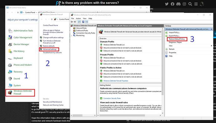Select the Monitoring tree item
The width and height of the screenshot is (216, 123).
pos(80,36)
